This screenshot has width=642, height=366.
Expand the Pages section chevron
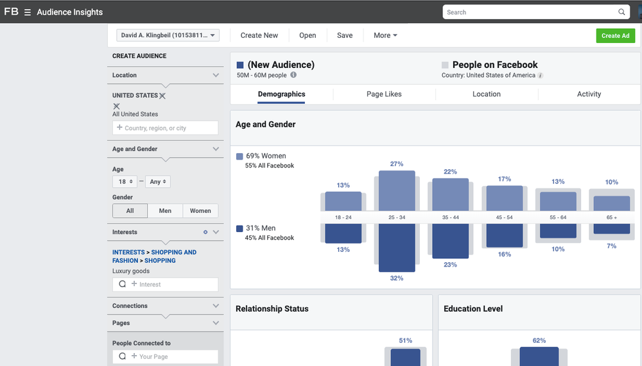click(216, 323)
